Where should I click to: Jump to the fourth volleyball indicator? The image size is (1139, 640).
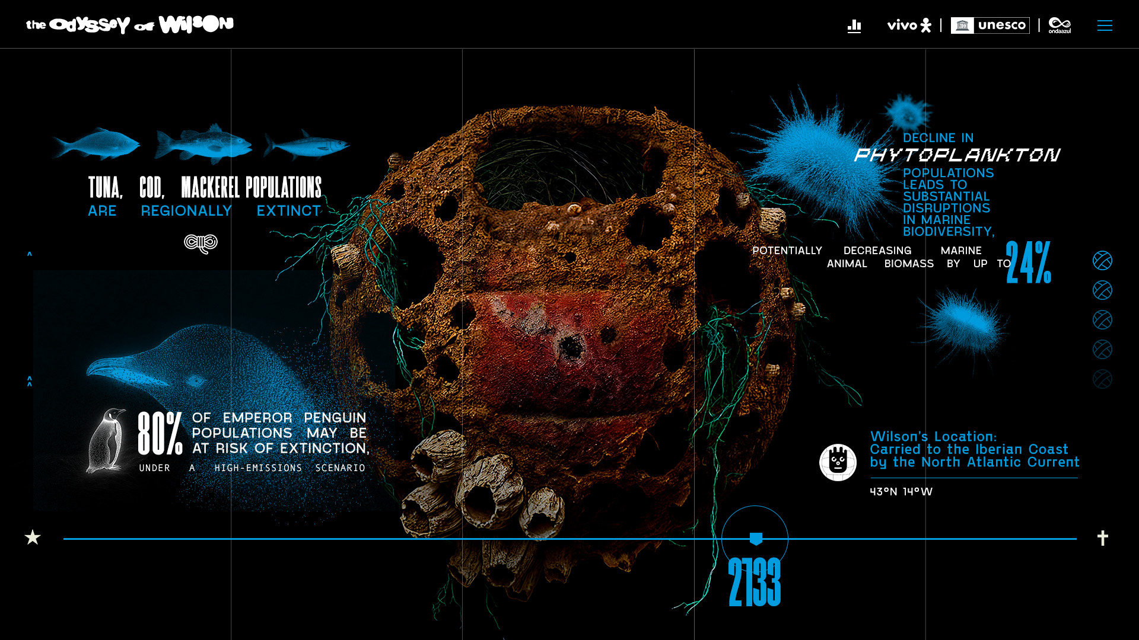click(x=1102, y=350)
